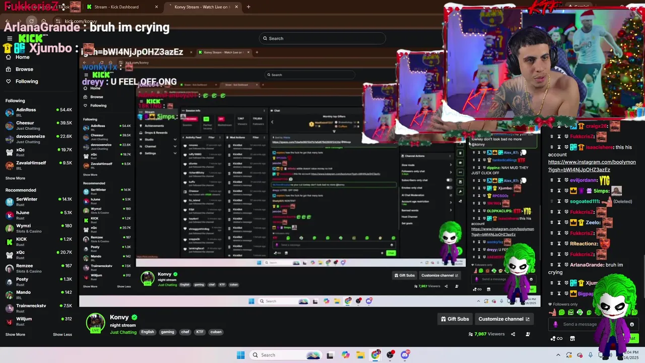Click microphone icon in outer system tray
645x363 pixels.
tap(591, 355)
